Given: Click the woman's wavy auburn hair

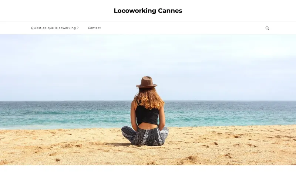Looking at the screenshot, I should [149, 98].
